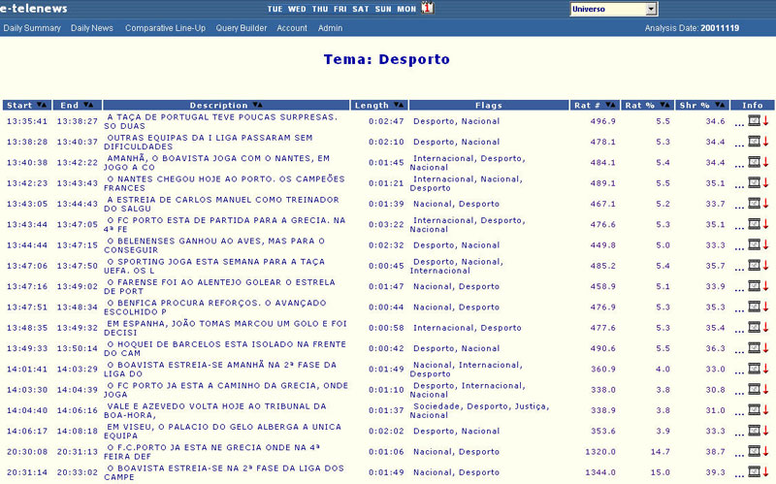Click the red down arrow in the 13:44:44 row
Screen dimensions: 776x484
(x=765, y=245)
